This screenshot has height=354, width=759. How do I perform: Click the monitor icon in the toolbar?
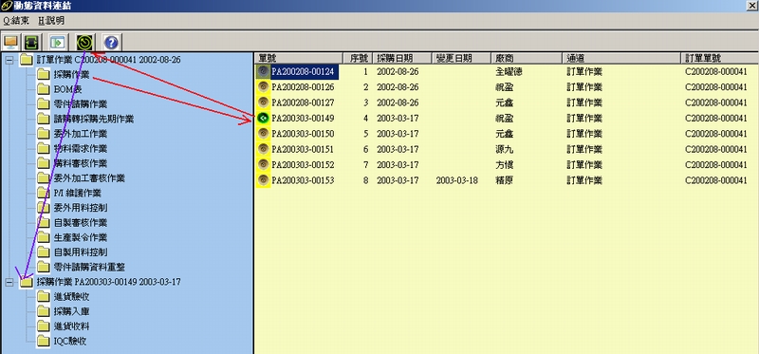[10, 43]
